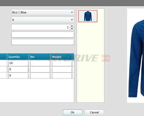Confirm with the Ok button
The height and width of the screenshot is (116, 144).
pyautogui.click(x=72, y=112)
